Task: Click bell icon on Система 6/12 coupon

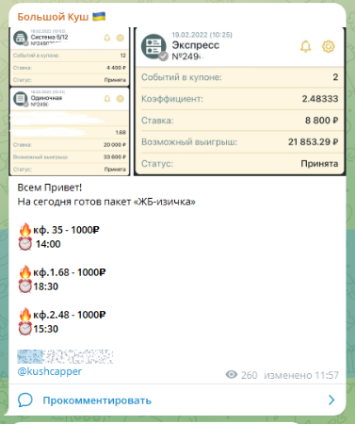Action: click(107, 38)
